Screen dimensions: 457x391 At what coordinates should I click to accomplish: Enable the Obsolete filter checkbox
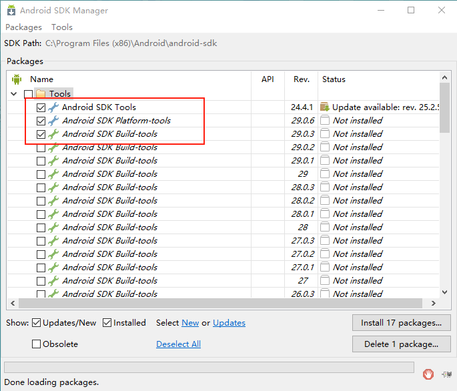[37, 344]
